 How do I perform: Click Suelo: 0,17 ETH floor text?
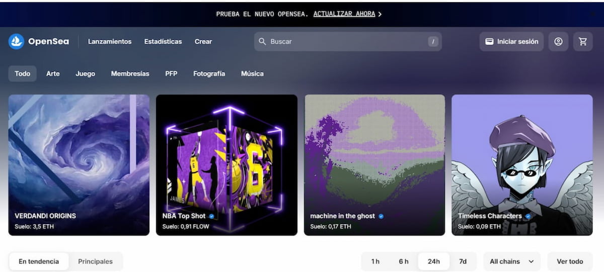point(331,227)
